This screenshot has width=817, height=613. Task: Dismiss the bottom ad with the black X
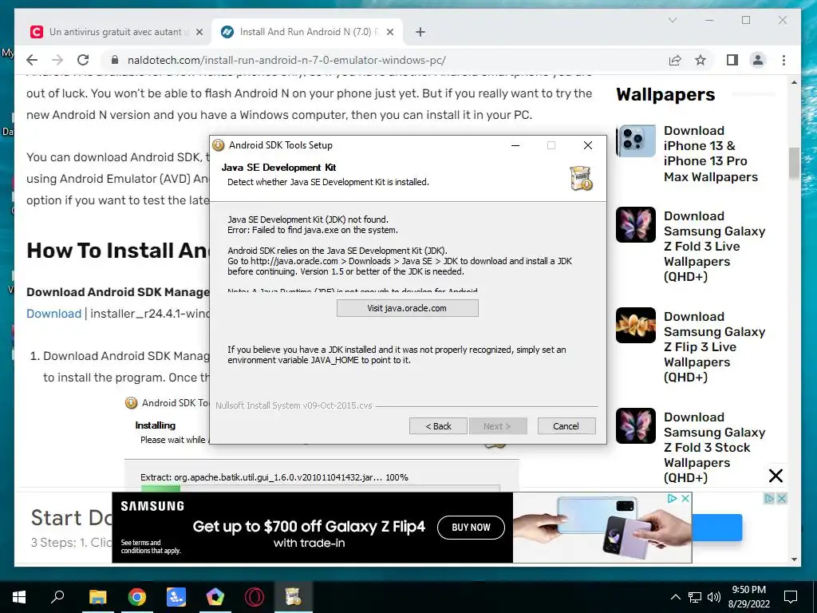coord(776,476)
